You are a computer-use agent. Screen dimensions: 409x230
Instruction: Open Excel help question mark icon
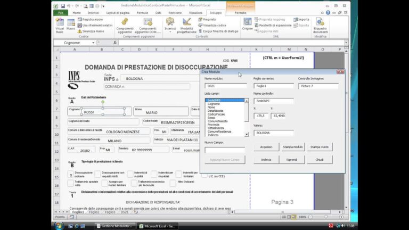[328, 13]
